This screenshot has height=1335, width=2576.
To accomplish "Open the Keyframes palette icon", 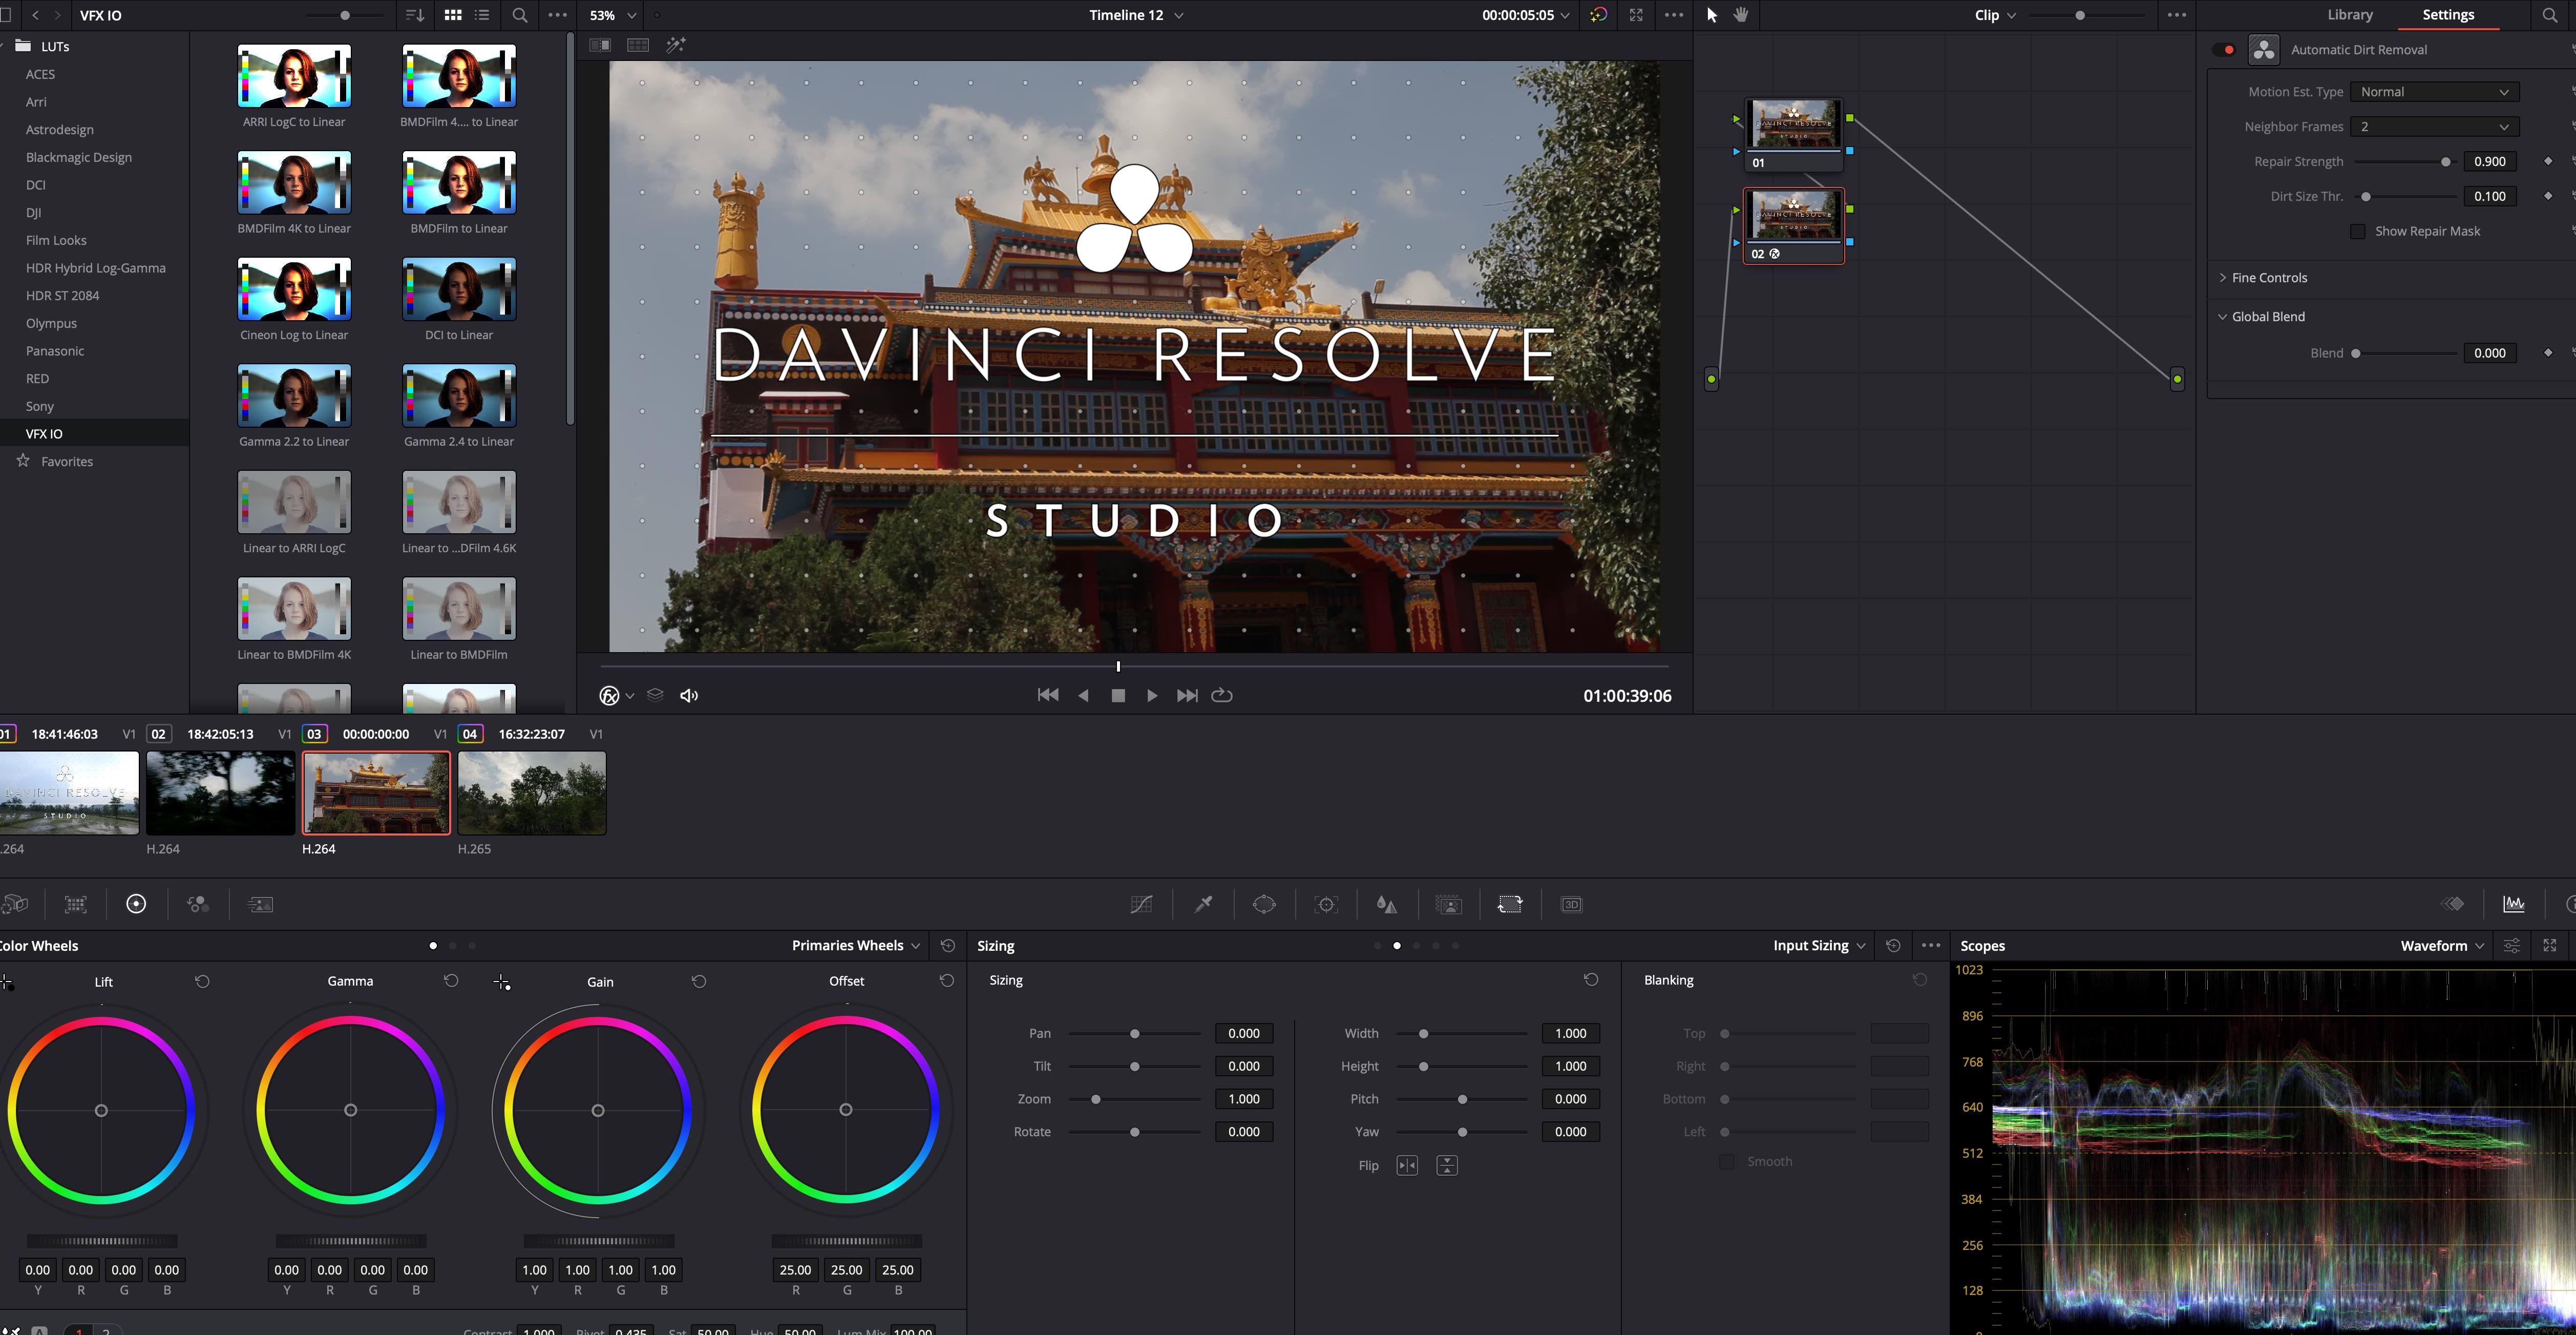I will [x=2453, y=904].
